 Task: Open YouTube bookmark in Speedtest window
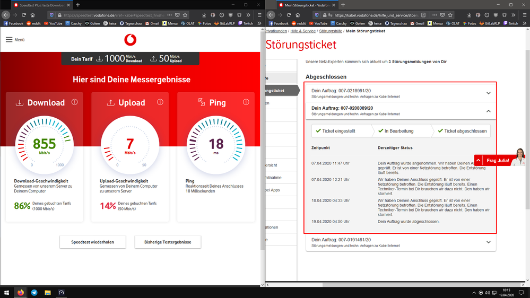(x=53, y=23)
